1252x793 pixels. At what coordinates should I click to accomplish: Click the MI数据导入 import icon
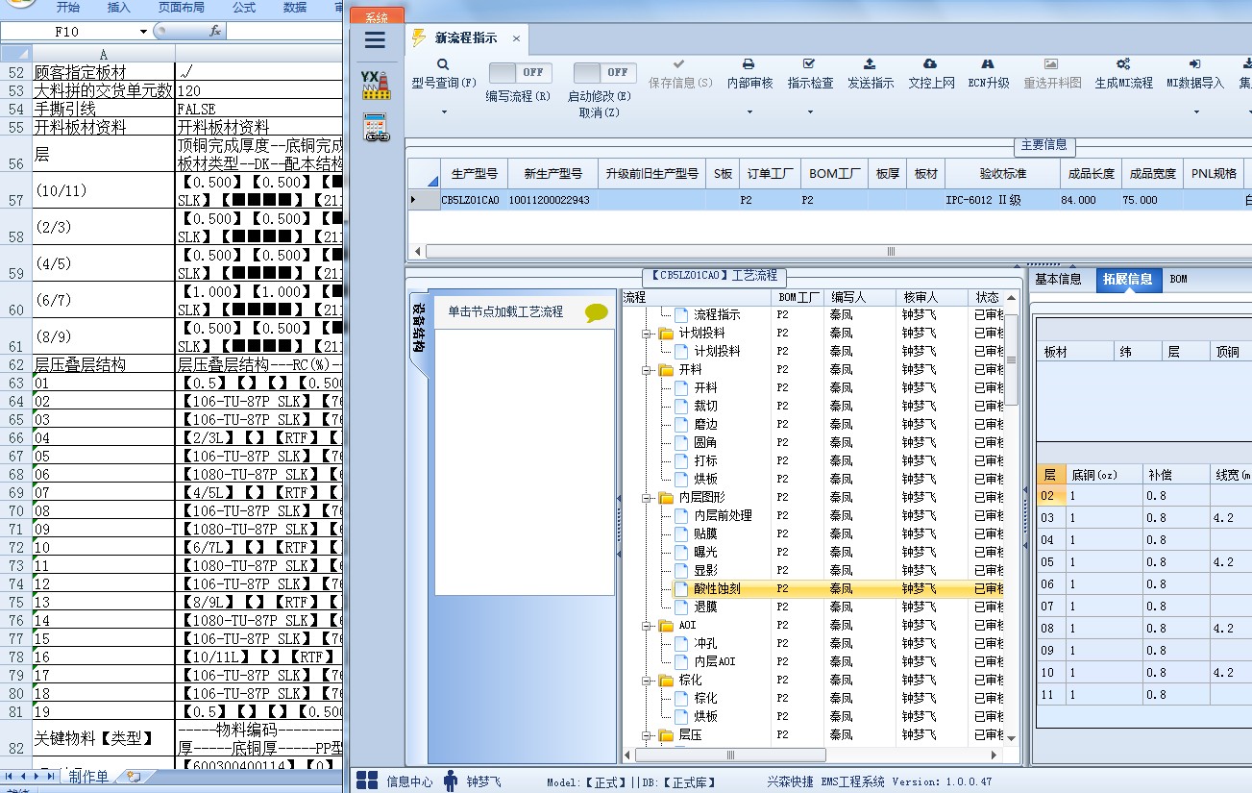[x=1194, y=63]
